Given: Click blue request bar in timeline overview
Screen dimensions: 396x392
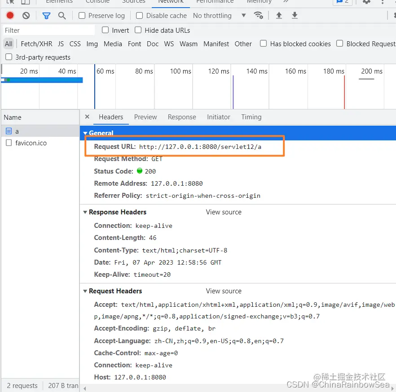Looking at the screenshot, I should pyautogui.click(x=42, y=80).
